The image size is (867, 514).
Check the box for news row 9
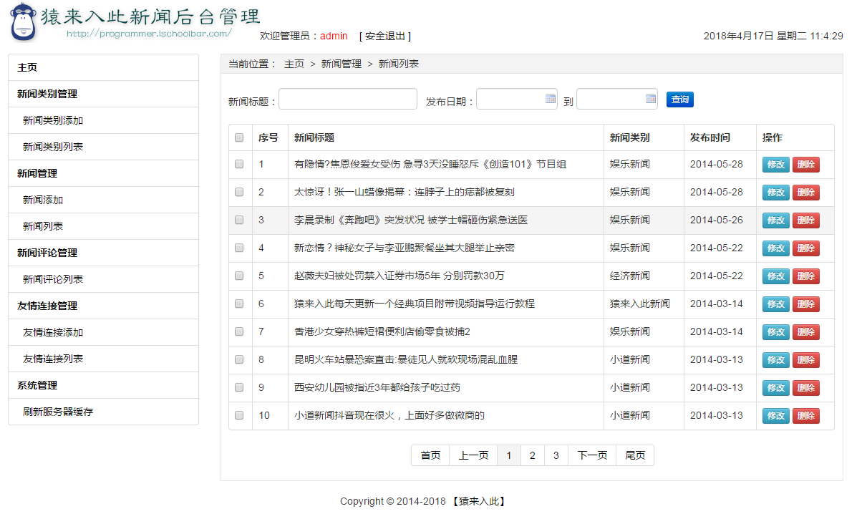coord(239,387)
